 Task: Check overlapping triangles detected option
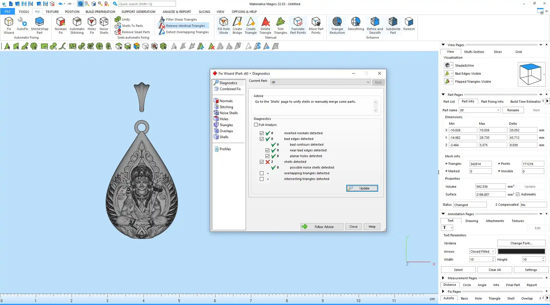coord(262,173)
